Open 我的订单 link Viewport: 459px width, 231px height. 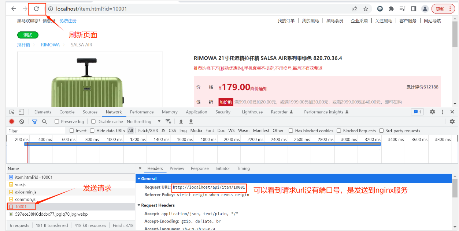(286, 21)
